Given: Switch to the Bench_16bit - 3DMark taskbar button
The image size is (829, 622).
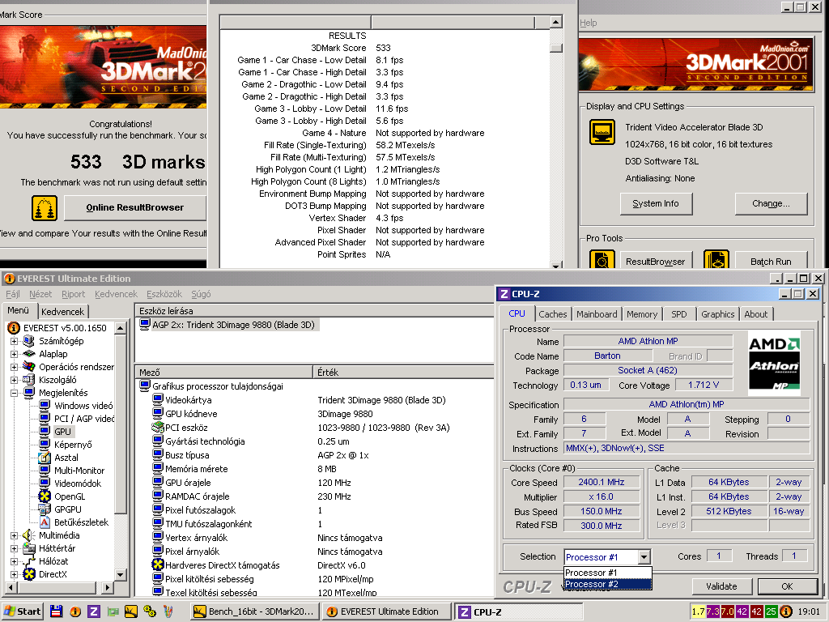Looking at the screenshot, I should [255, 611].
